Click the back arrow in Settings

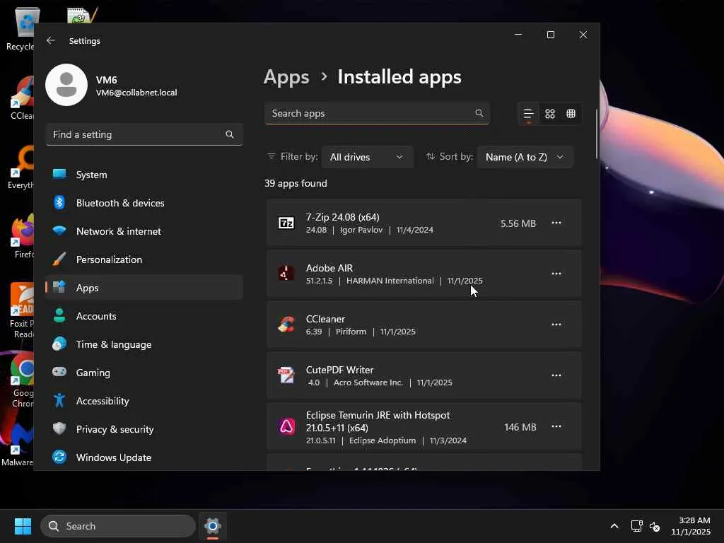coord(51,41)
